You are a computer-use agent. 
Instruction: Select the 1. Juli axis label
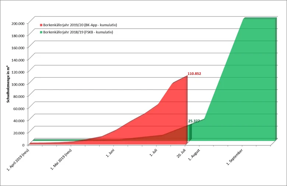coord(153,152)
